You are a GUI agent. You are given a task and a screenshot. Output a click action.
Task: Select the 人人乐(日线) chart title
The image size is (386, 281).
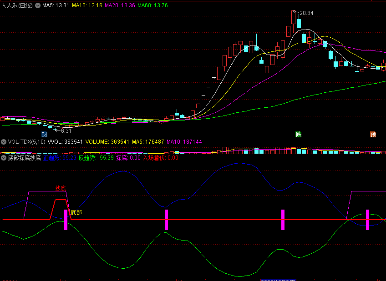click(x=17, y=5)
